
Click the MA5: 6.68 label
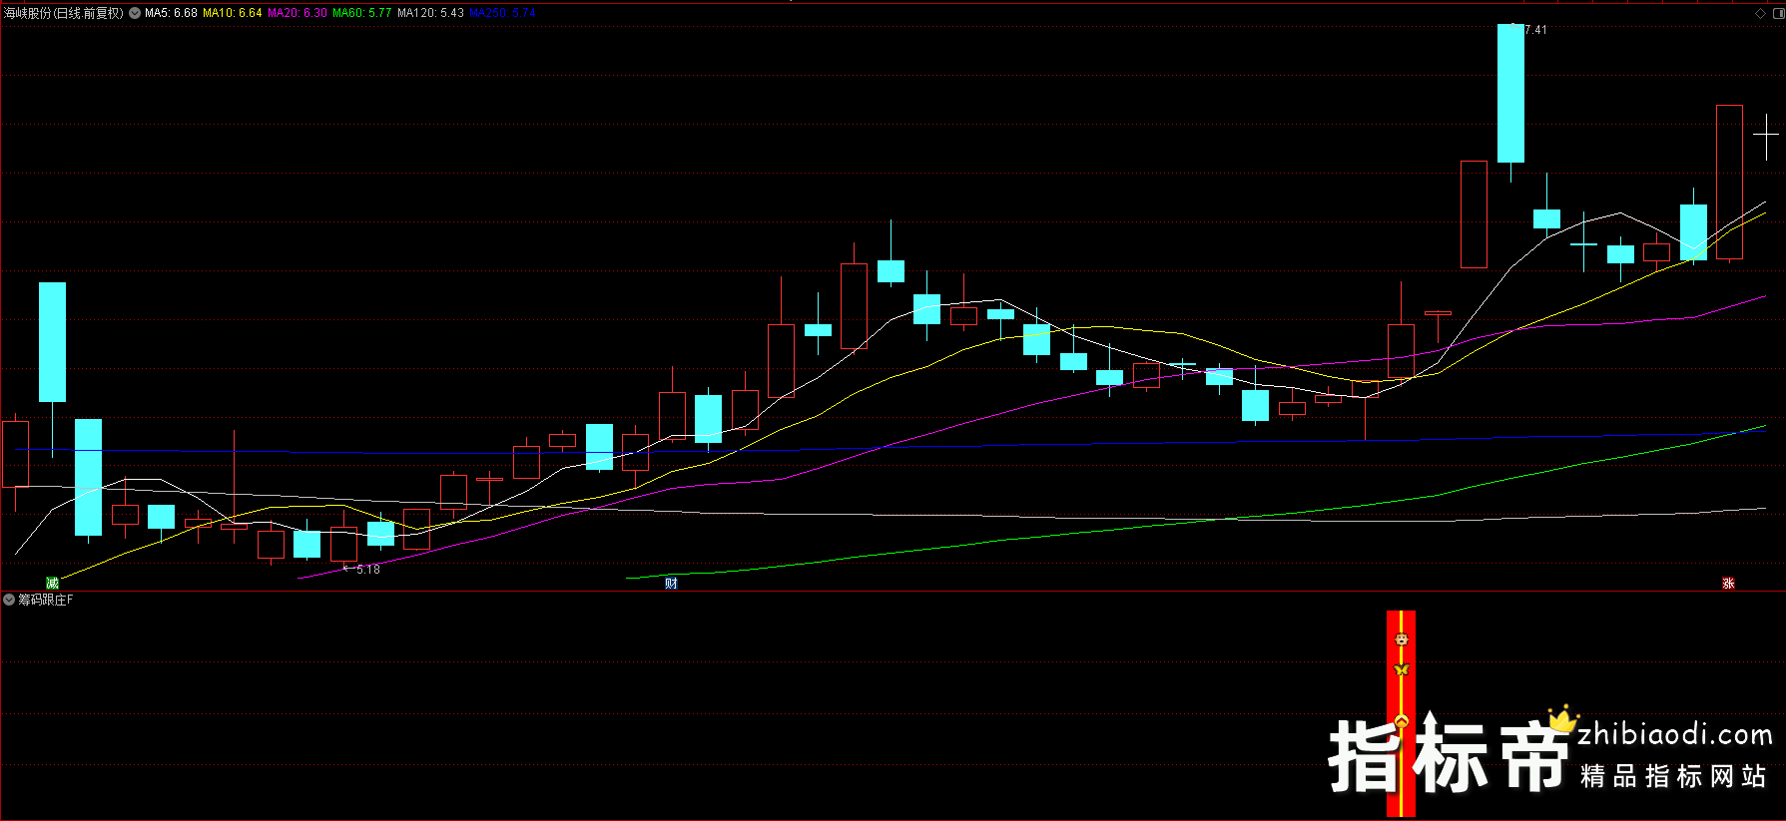click(x=171, y=13)
